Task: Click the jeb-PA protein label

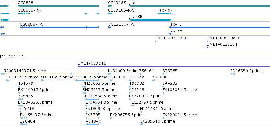Action: (x=176, y=31)
